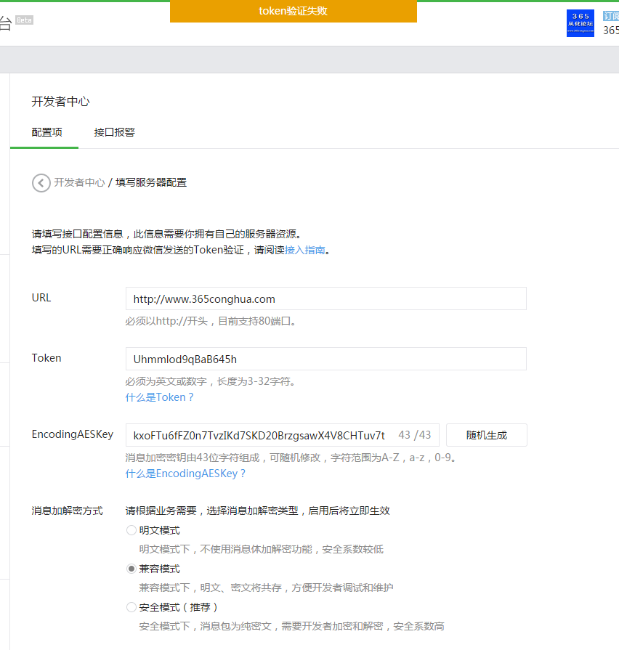Open the 什么是Token？ link
Image resolution: width=619 pixels, height=650 pixels.
click(160, 397)
